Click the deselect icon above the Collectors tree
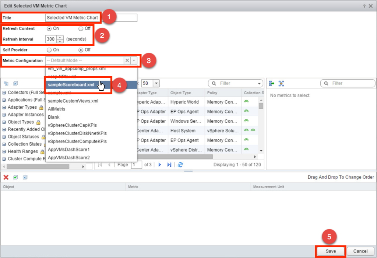 tap(15, 83)
